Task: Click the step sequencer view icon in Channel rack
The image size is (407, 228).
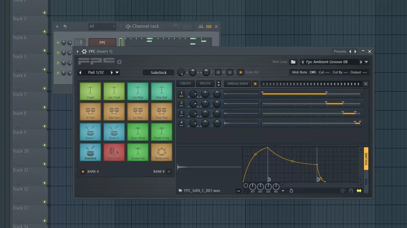Action: tap(209, 26)
